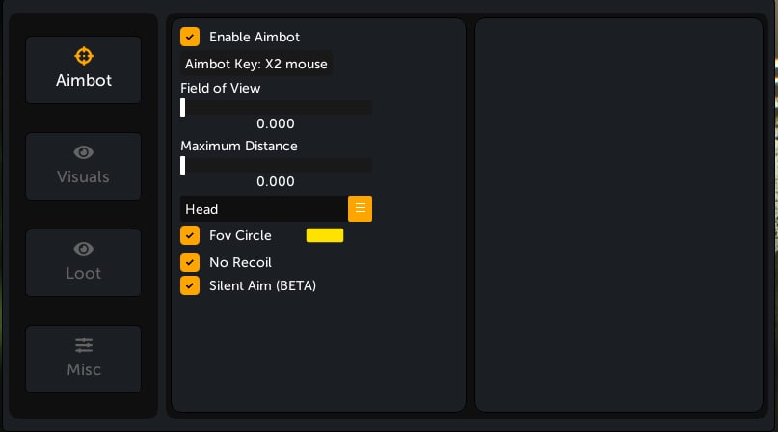The image size is (778, 432).
Task: Disable the Silent Aim (BETA) checkbox
Action: point(190,285)
